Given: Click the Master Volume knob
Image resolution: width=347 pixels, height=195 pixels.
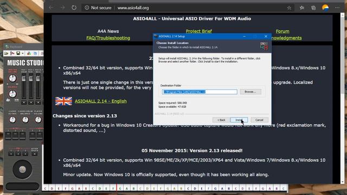Looking at the screenshot, I should click(12, 78).
